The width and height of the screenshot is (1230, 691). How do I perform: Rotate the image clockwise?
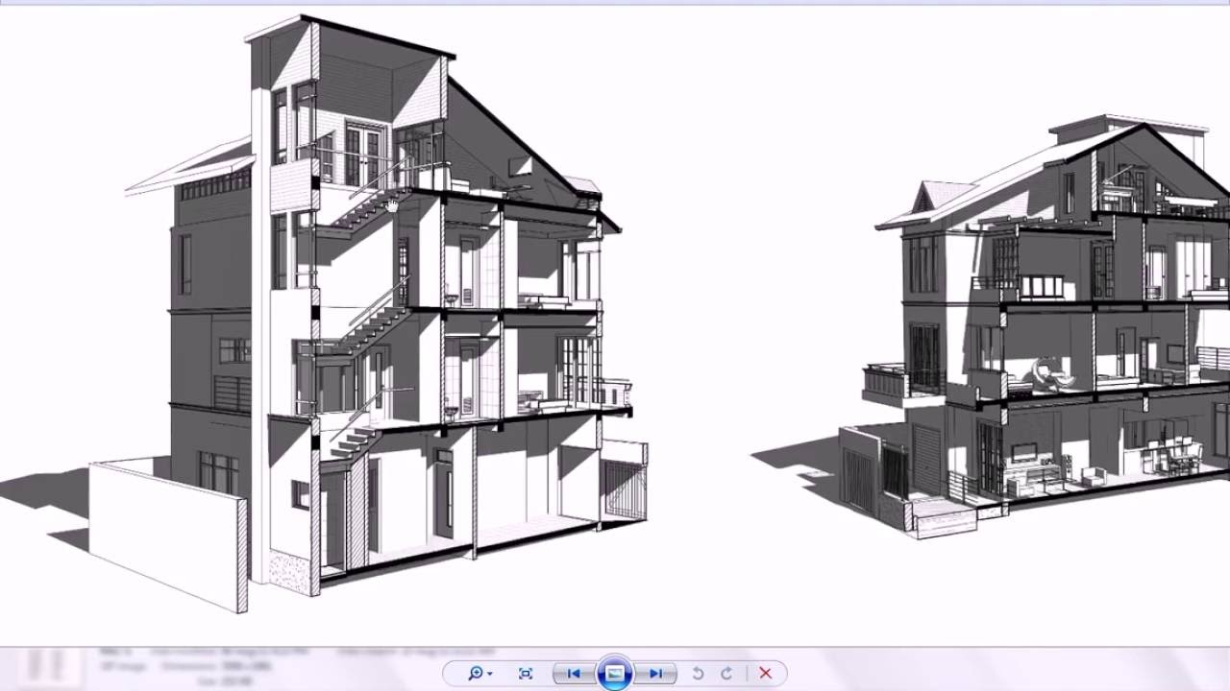(x=727, y=674)
